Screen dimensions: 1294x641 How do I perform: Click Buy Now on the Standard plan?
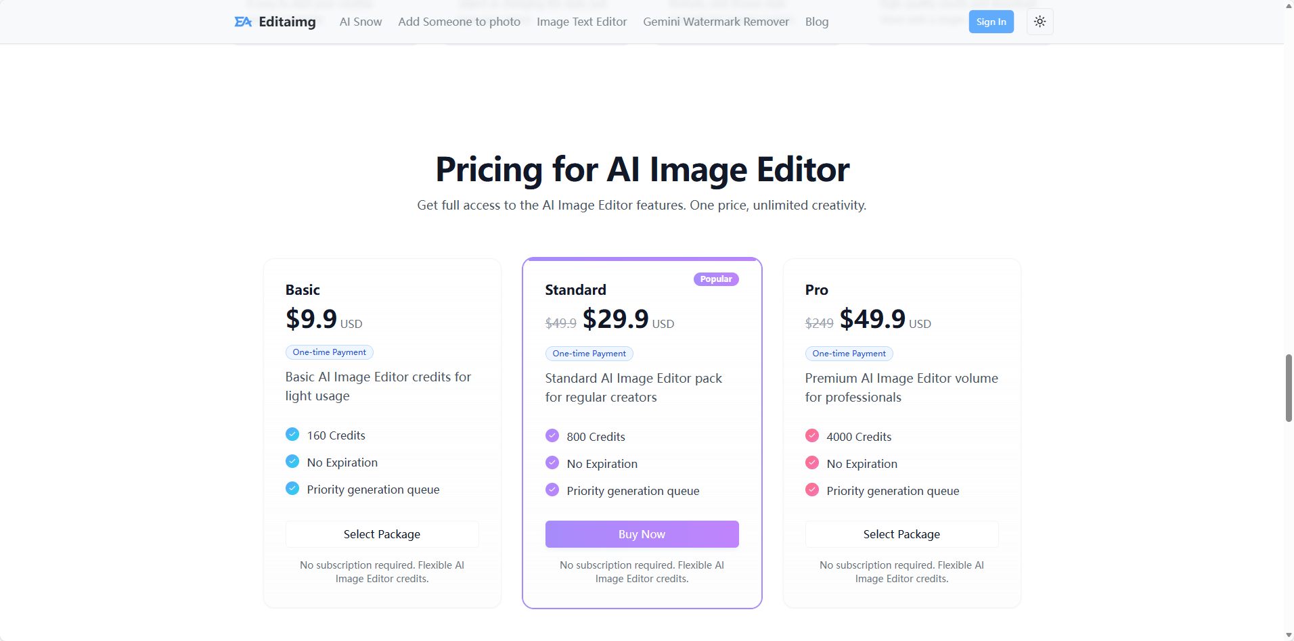pyautogui.click(x=642, y=534)
